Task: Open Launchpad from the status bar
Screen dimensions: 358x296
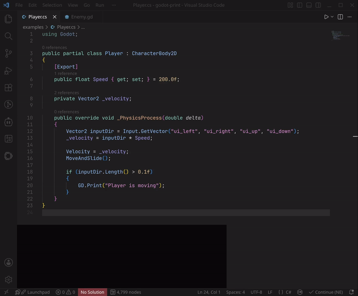Action: (x=32, y=292)
